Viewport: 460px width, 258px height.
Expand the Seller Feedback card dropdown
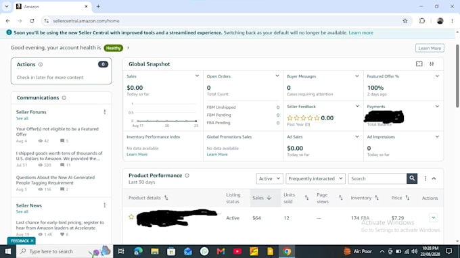[357, 106]
